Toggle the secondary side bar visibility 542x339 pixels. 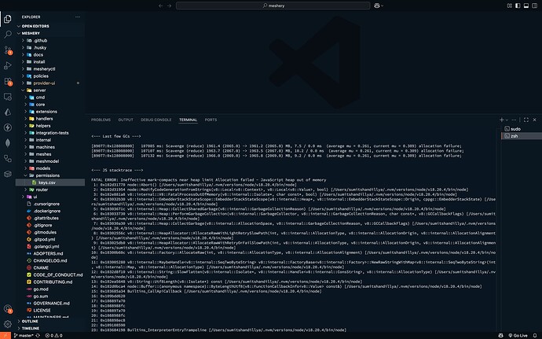(x=535, y=6)
